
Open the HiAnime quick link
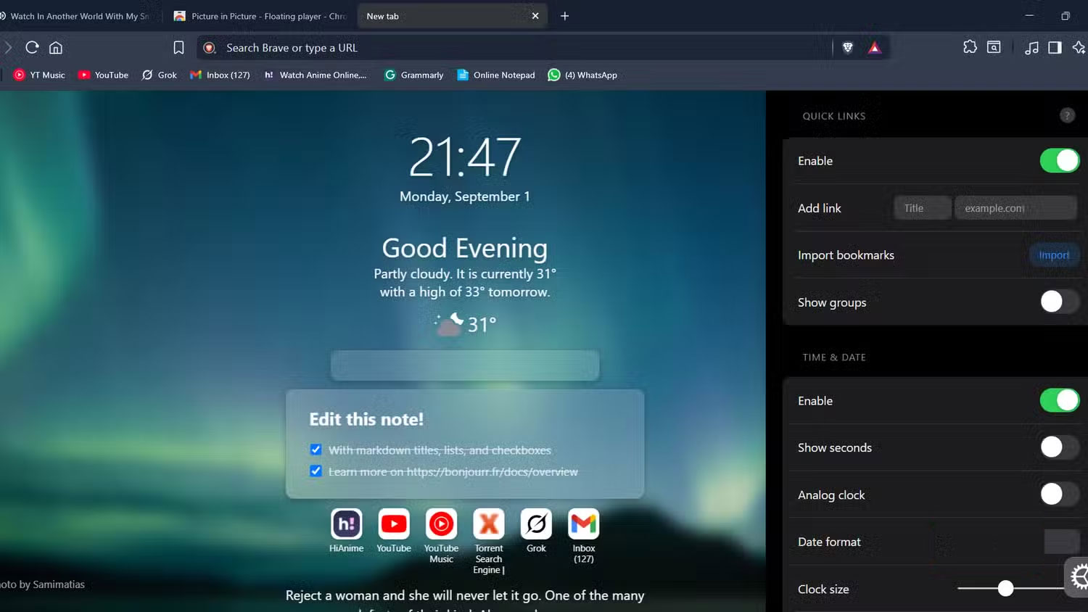tap(346, 524)
